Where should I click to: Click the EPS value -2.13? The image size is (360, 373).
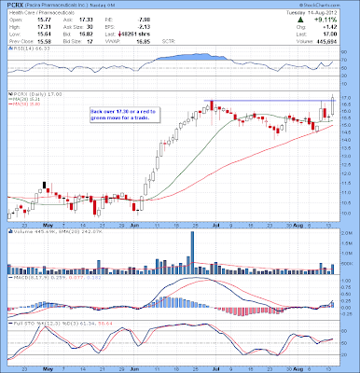tap(144, 27)
